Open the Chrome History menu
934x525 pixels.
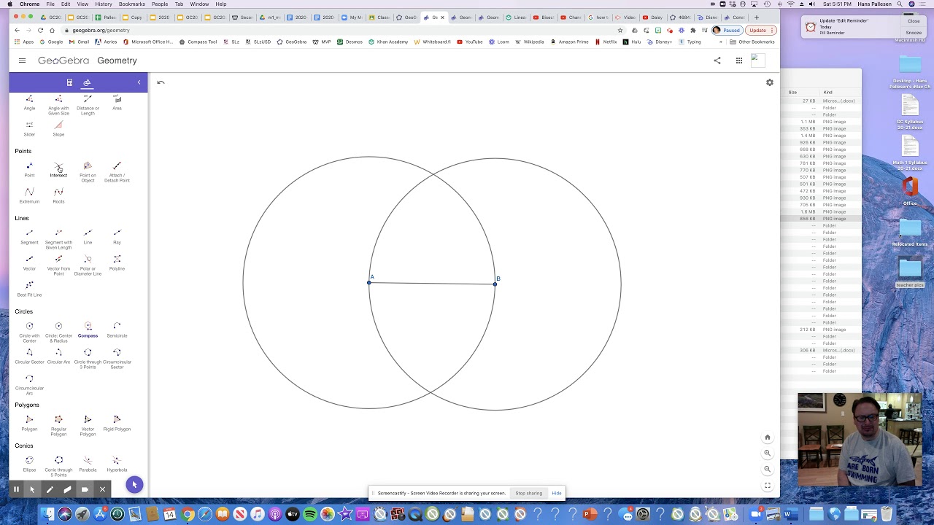pos(104,4)
